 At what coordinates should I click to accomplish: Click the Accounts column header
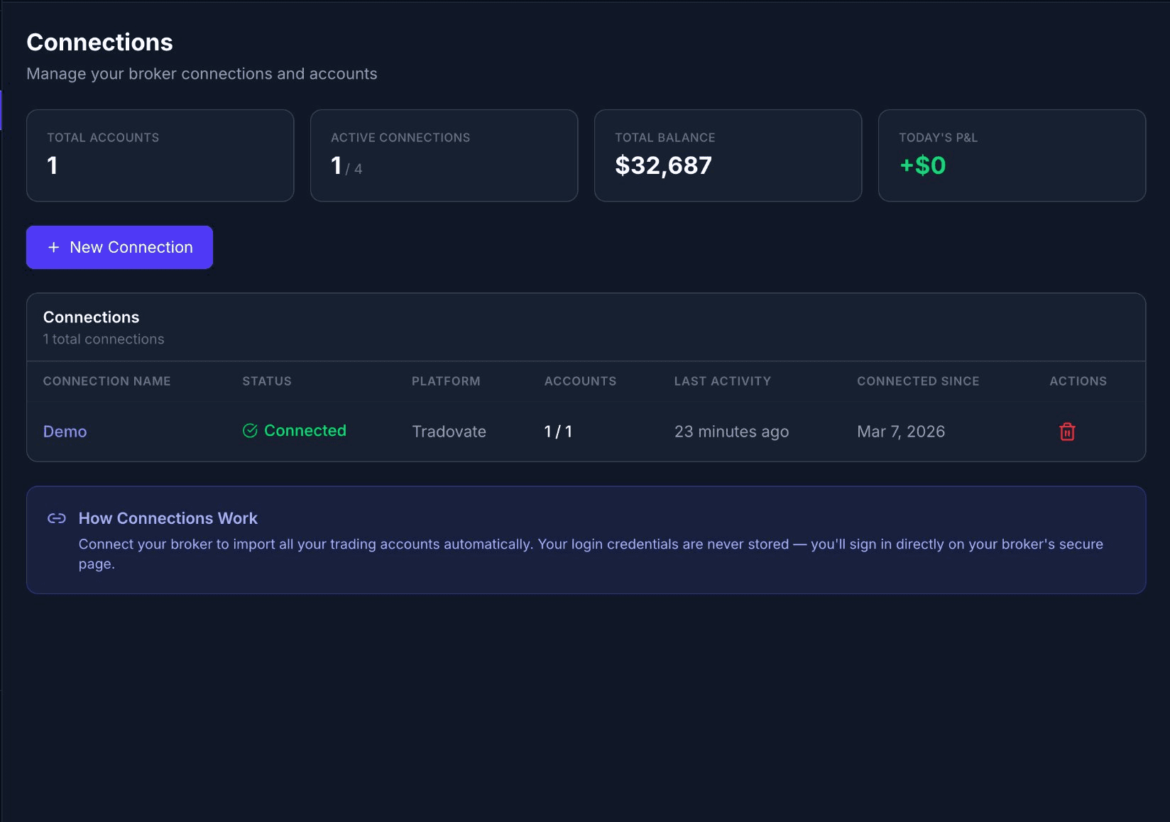pyautogui.click(x=580, y=381)
